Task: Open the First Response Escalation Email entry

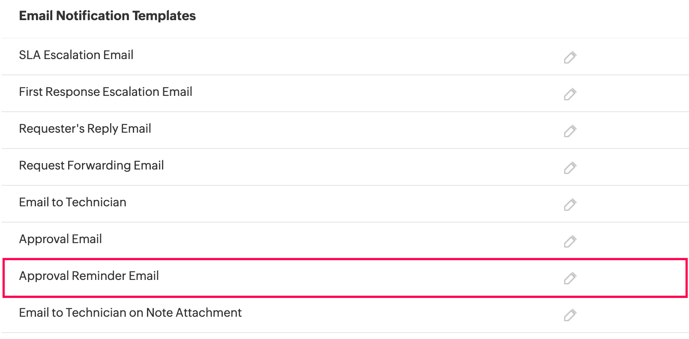Action: [x=105, y=92]
